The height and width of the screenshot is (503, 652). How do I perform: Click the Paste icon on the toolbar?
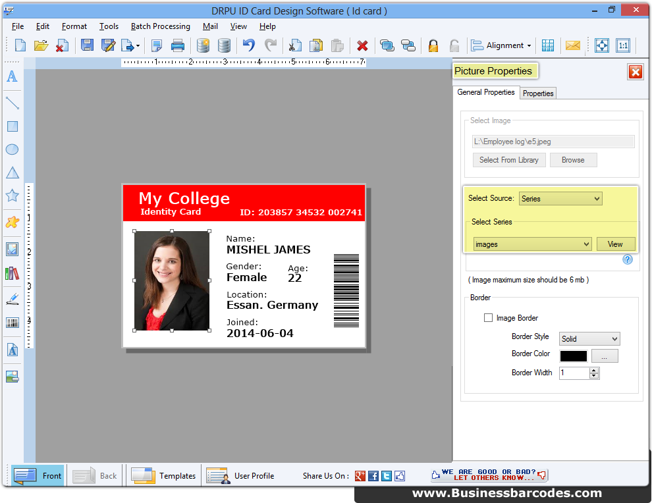click(x=337, y=45)
